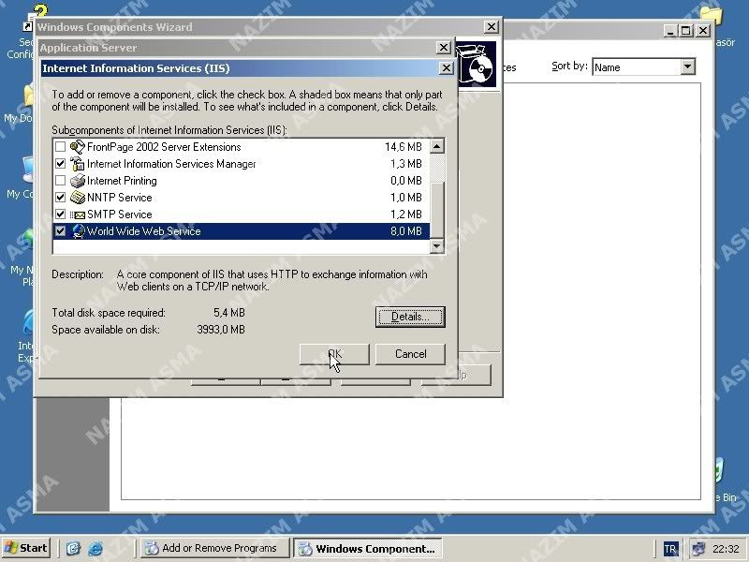Image resolution: width=749 pixels, height=562 pixels.
Task: Select FrontPage 2002 Server Extensions row text
Action: coord(164,147)
